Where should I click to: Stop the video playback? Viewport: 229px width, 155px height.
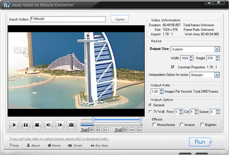(x=37, y=125)
